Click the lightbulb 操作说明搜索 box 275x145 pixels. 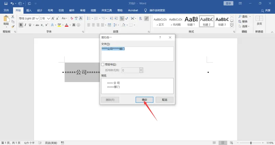[155, 11]
